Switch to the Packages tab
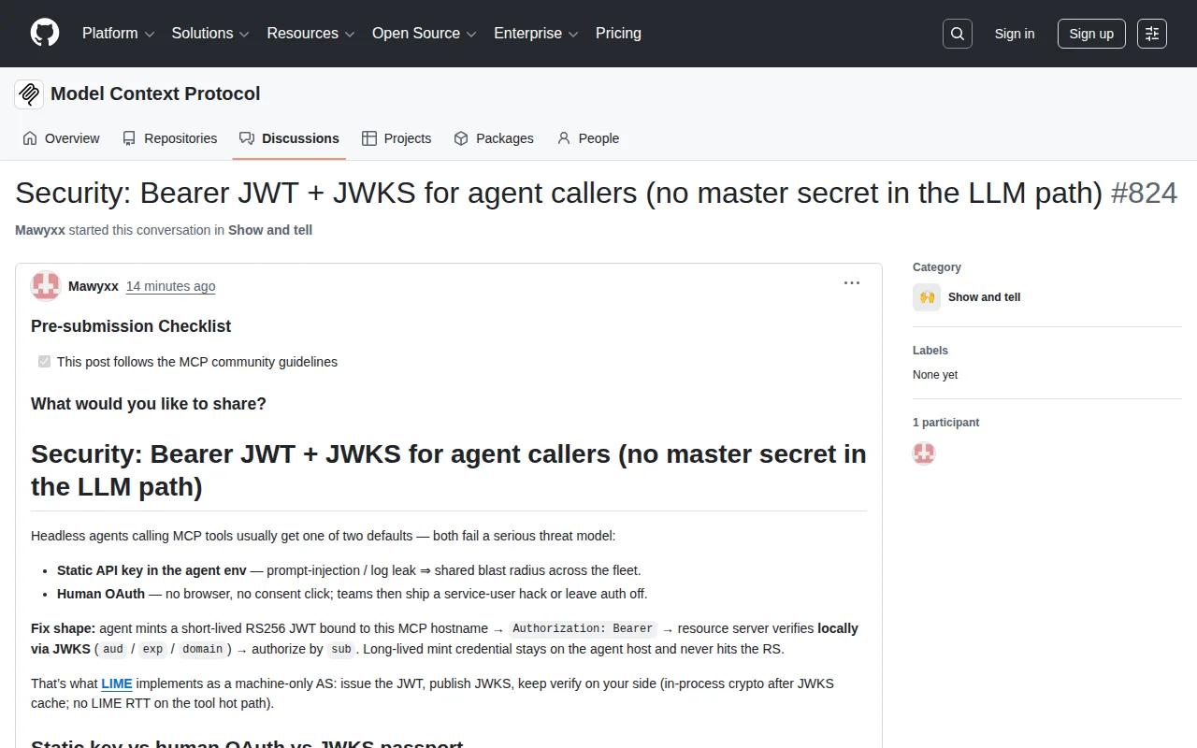The height and width of the screenshot is (748, 1197). 493,138
